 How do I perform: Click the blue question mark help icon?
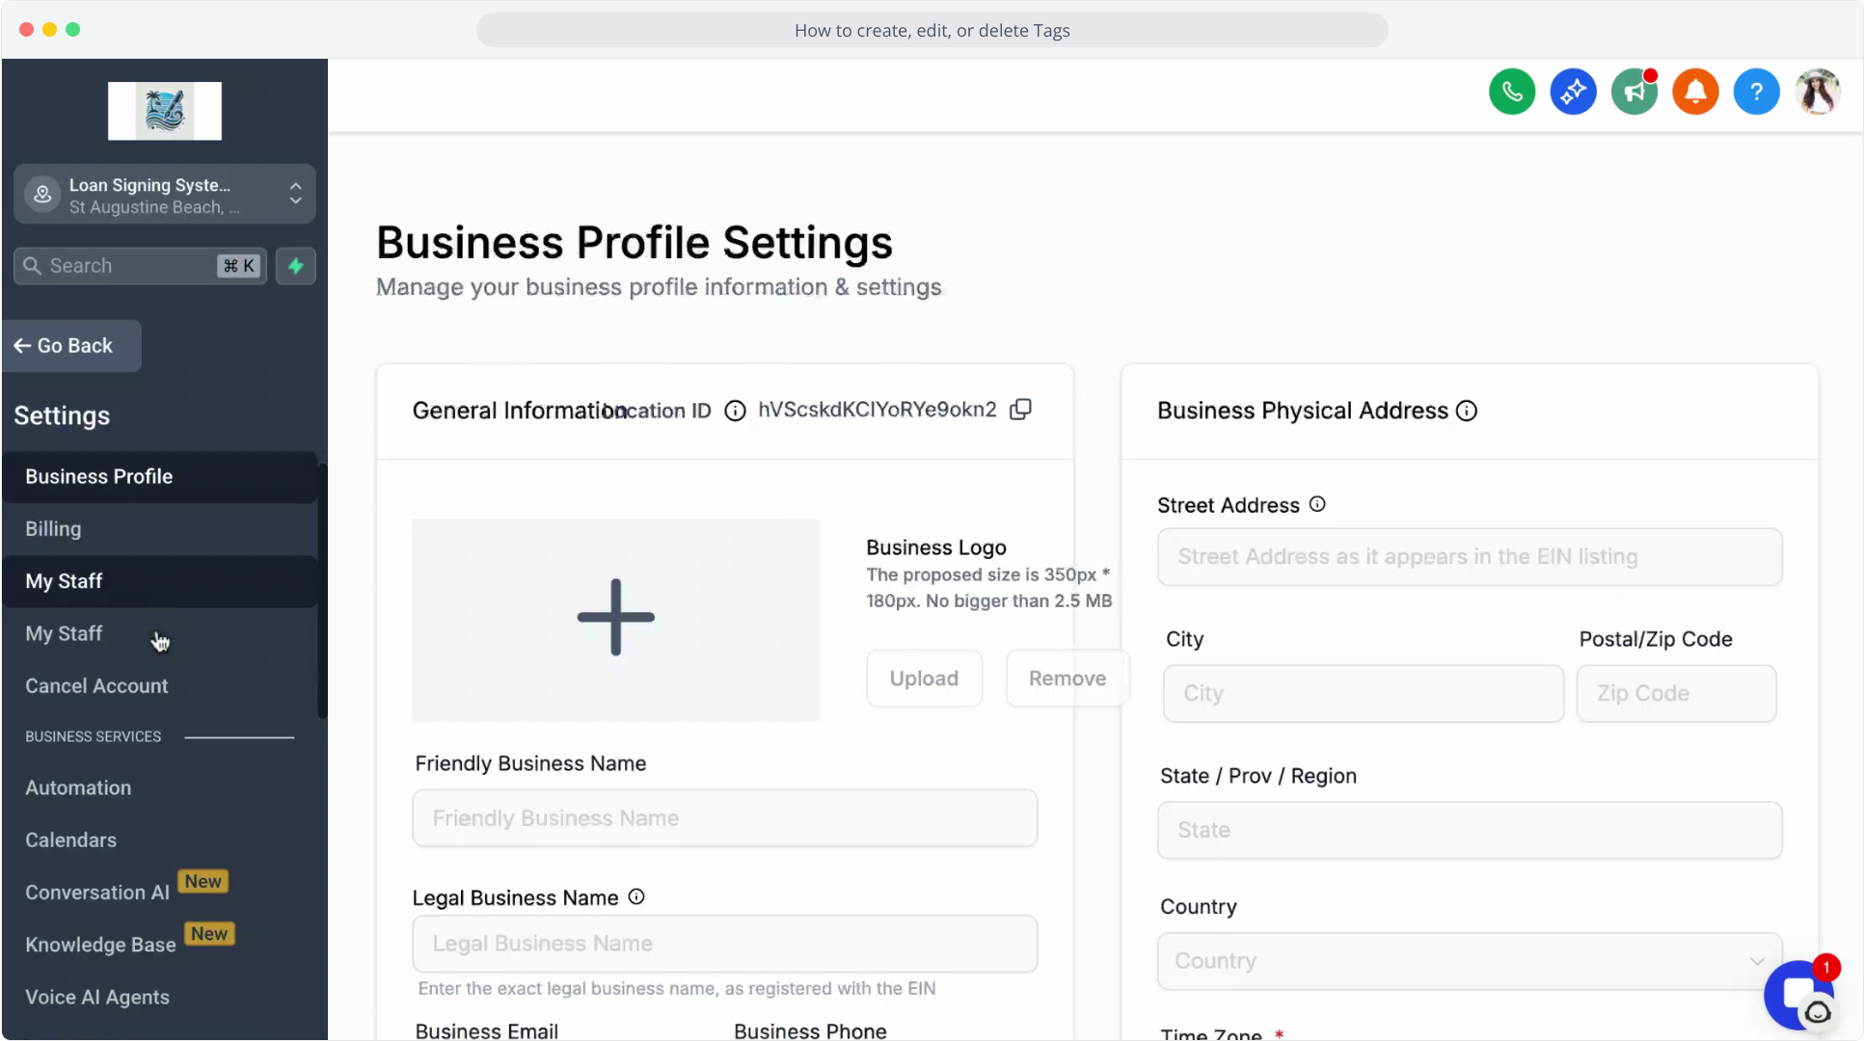[x=1757, y=92]
